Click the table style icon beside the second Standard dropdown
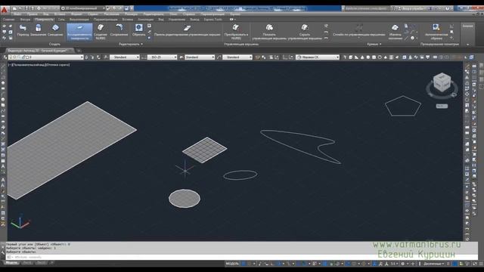 [x=181, y=57]
